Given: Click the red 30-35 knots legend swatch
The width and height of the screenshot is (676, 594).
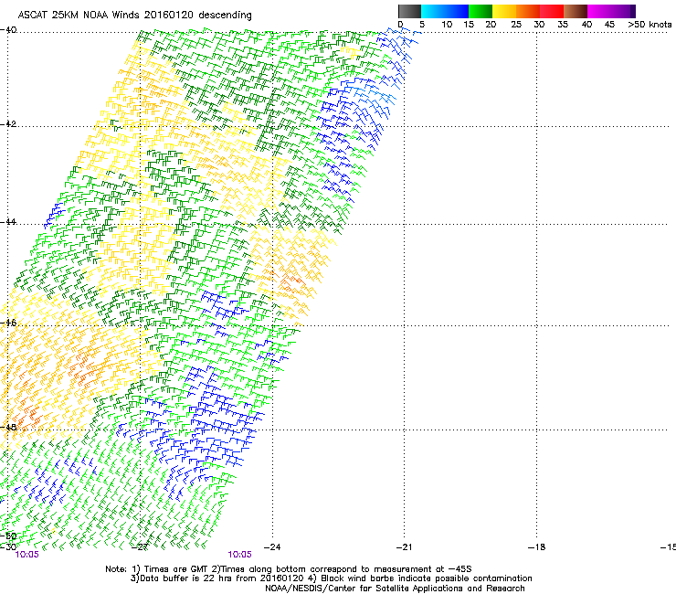Looking at the screenshot, I should pos(552,11).
